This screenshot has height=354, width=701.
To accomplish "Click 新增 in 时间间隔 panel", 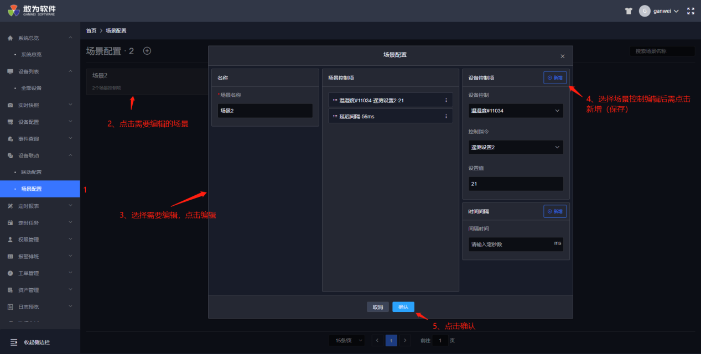I will [x=555, y=211].
